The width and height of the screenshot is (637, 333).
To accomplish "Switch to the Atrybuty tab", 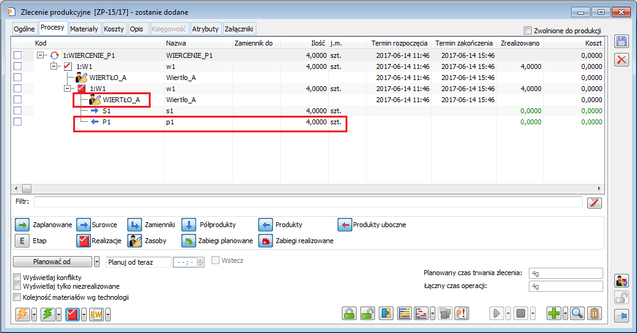I will [205, 29].
